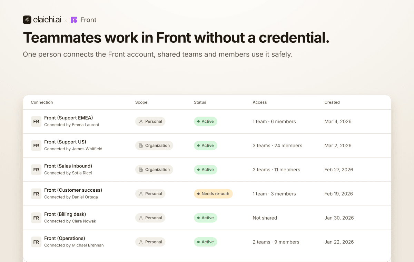The image size is (414, 262).
Task: Click '2 teams · 9 members' access cell
Action: (x=276, y=242)
